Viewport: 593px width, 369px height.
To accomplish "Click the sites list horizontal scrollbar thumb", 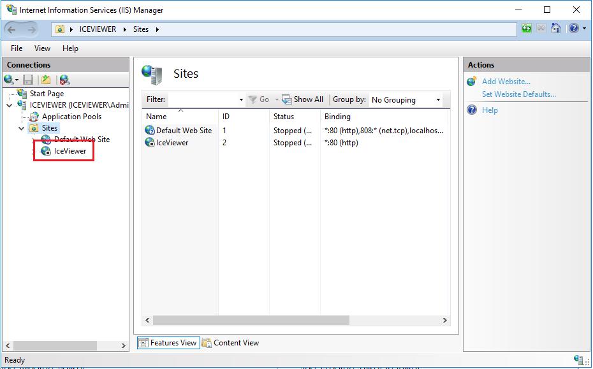I will [251, 321].
